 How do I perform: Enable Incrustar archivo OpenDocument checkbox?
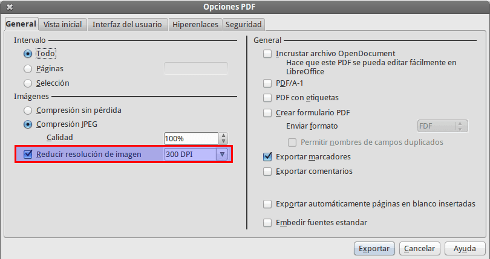267,54
